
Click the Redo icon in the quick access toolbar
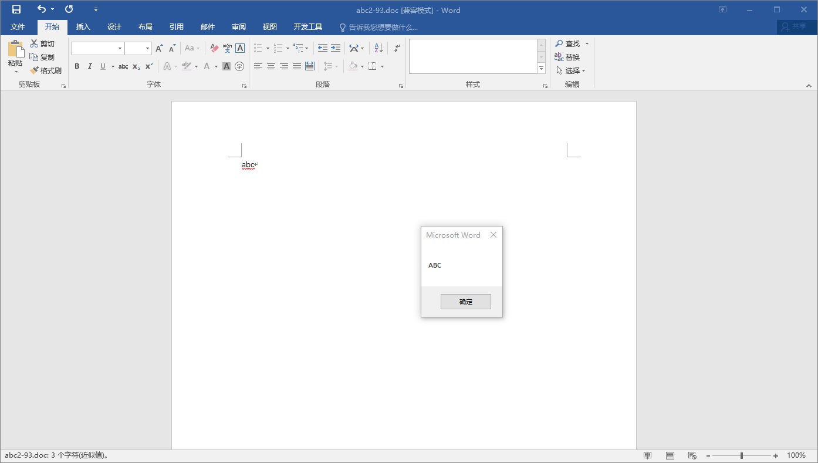point(69,9)
